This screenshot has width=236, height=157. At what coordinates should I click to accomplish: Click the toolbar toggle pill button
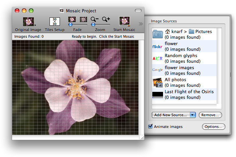click(138, 11)
